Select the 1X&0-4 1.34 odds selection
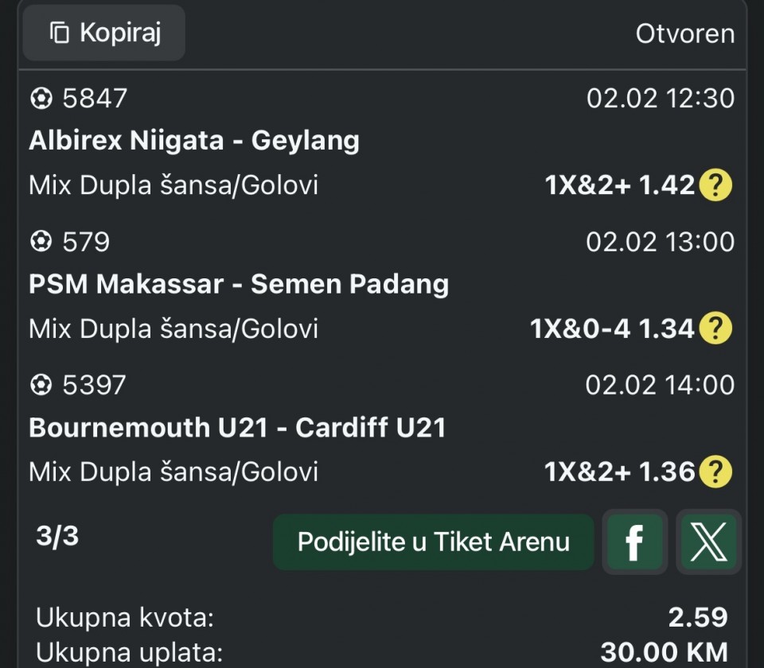Image resolution: width=764 pixels, height=668 pixels. 613,328
